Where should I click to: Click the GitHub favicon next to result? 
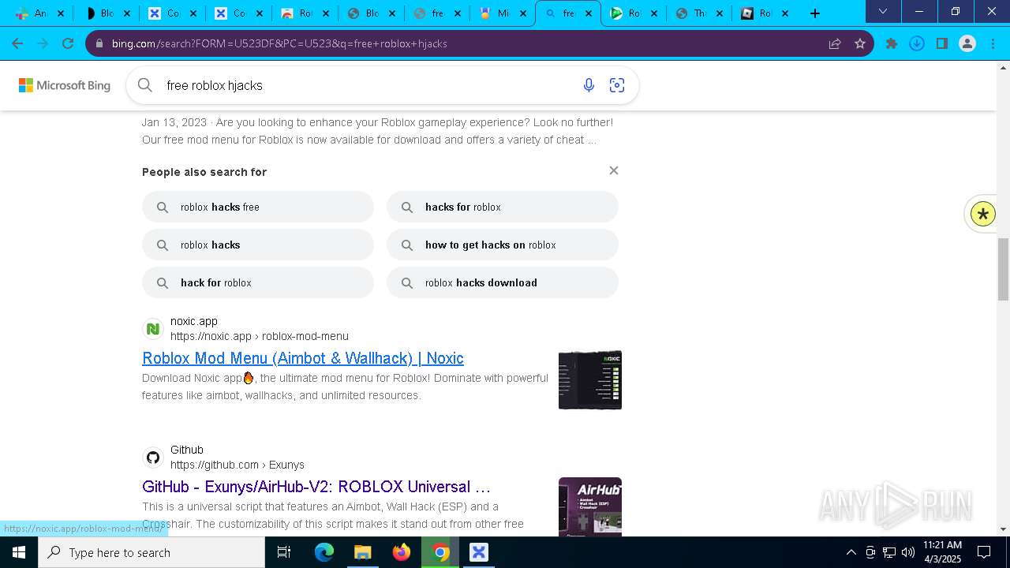[153, 458]
